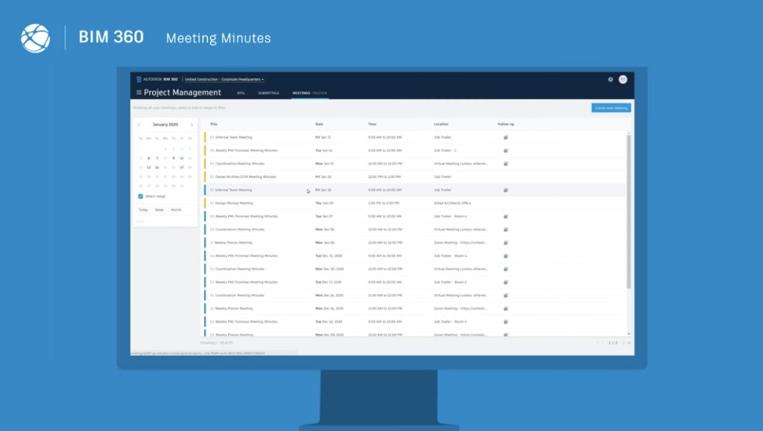Go to previous month in calendar

tap(139, 124)
